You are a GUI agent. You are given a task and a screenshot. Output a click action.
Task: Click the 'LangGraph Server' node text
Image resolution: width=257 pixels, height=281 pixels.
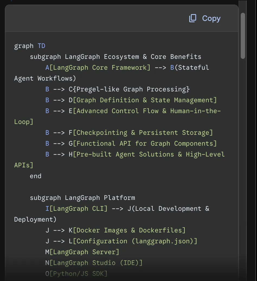coord(84,252)
